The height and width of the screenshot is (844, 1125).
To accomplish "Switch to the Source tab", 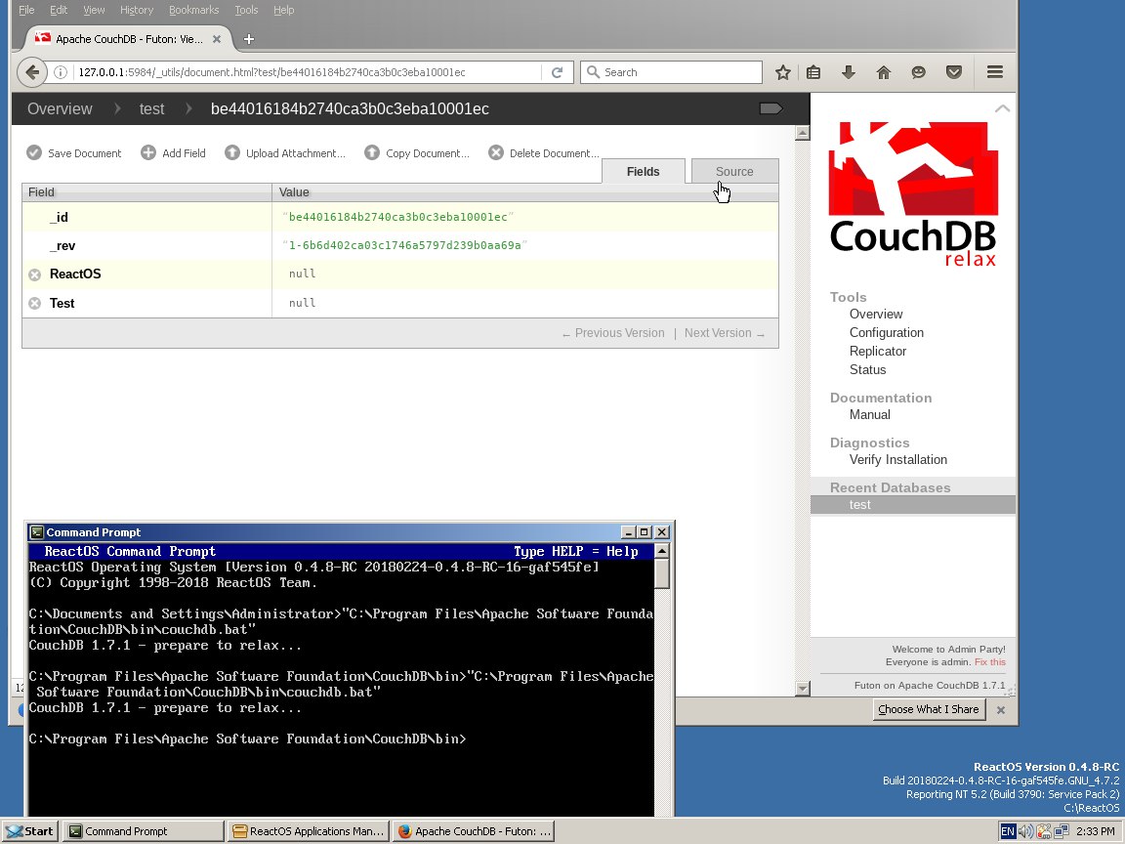I will (x=734, y=172).
